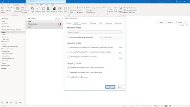Open the Send / Receive ribbon tab
This screenshot has width=190, height=107.
(x=17, y=5)
